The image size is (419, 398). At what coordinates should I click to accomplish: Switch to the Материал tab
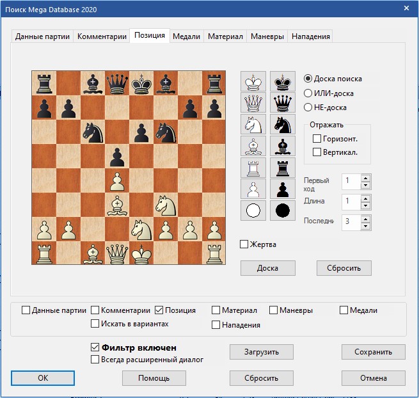pos(225,36)
